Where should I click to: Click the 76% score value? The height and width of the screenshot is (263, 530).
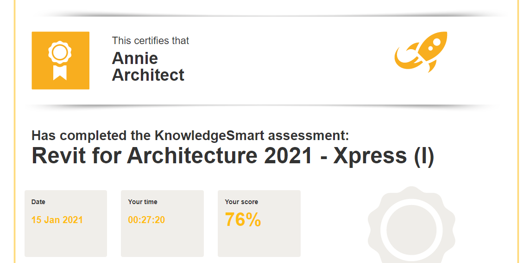point(243,220)
